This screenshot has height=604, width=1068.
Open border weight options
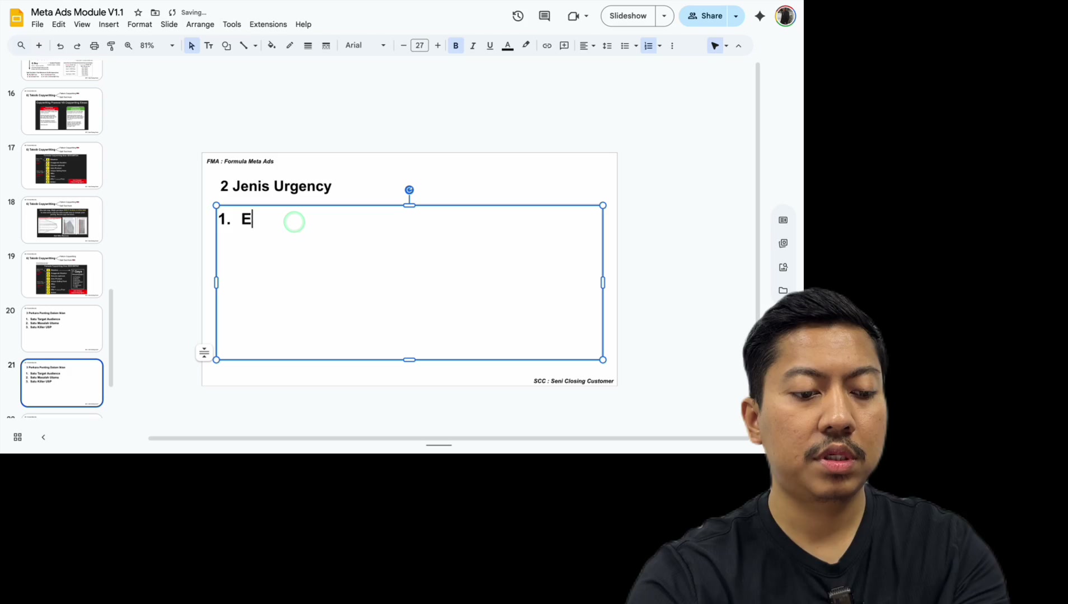point(308,46)
